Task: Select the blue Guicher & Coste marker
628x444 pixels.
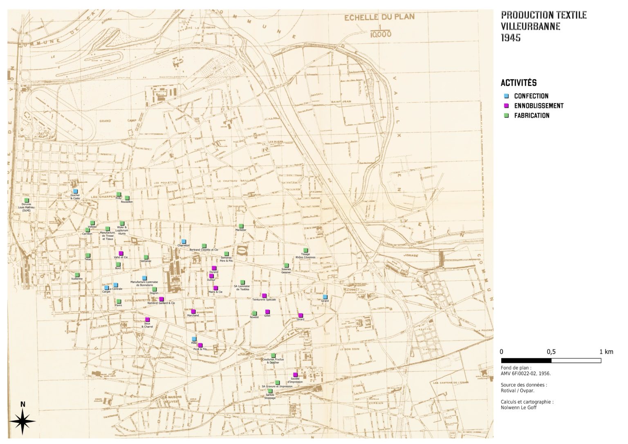Action: point(75,191)
